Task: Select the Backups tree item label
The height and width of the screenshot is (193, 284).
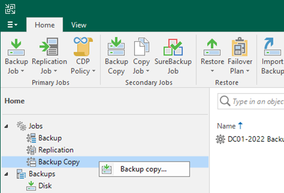Action: pyautogui.click(x=42, y=174)
